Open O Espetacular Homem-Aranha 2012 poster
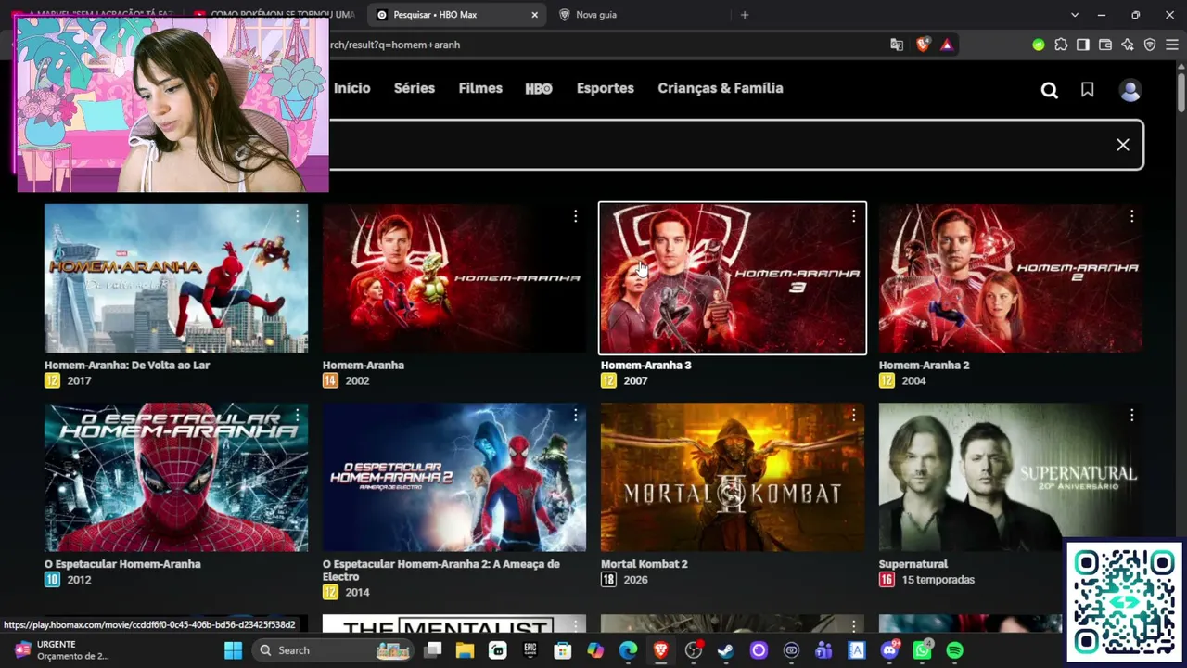 [x=176, y=477]
